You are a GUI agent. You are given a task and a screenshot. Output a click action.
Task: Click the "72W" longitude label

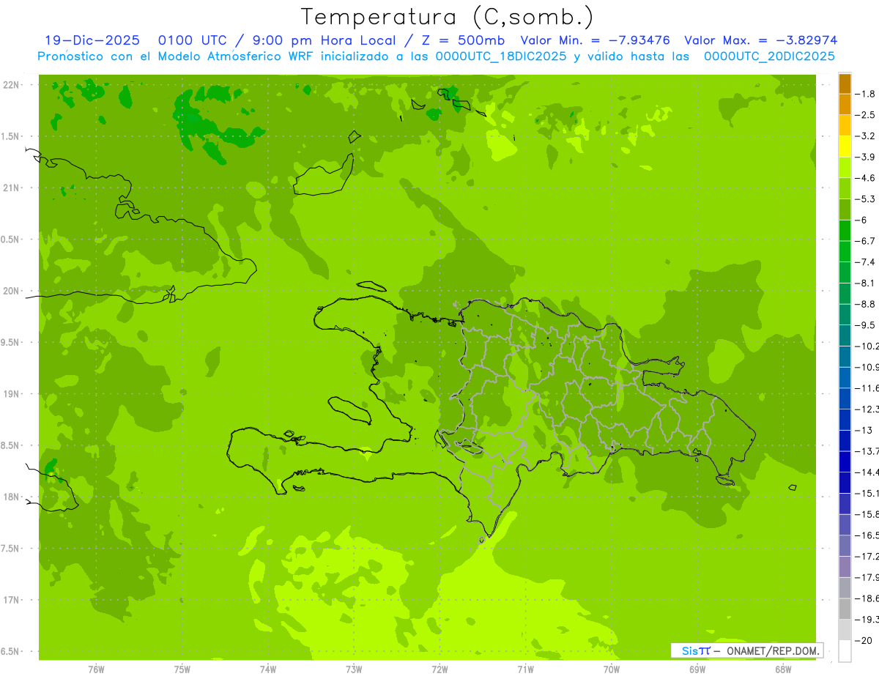click(x=439, y=669)
